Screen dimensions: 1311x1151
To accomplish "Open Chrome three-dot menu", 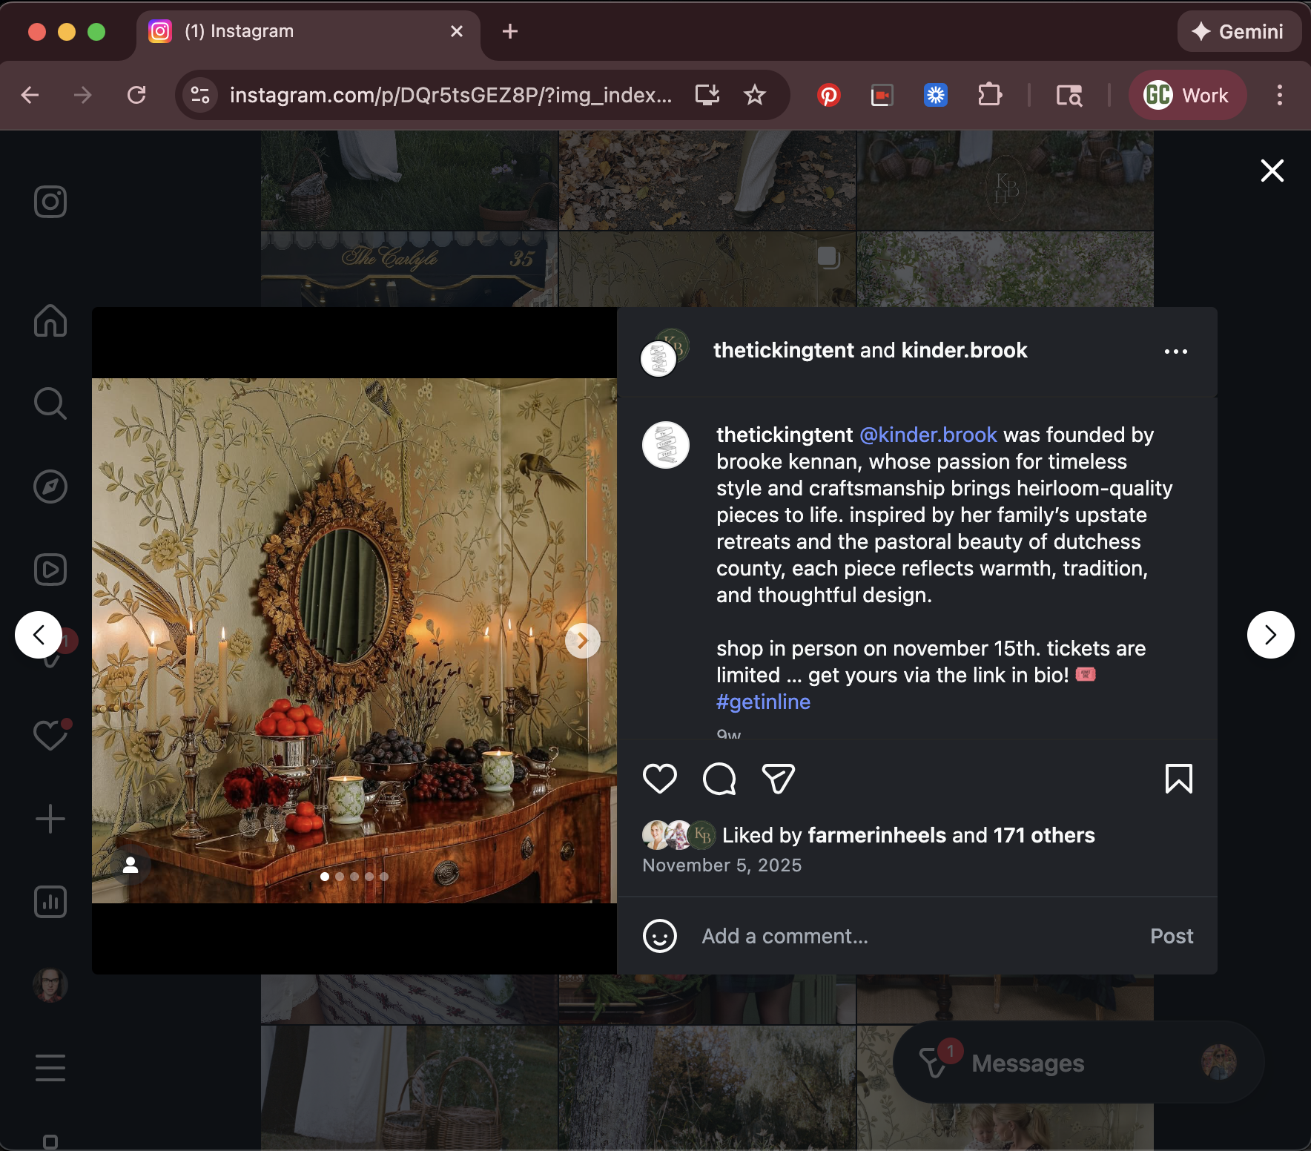I will [1280, 95].
